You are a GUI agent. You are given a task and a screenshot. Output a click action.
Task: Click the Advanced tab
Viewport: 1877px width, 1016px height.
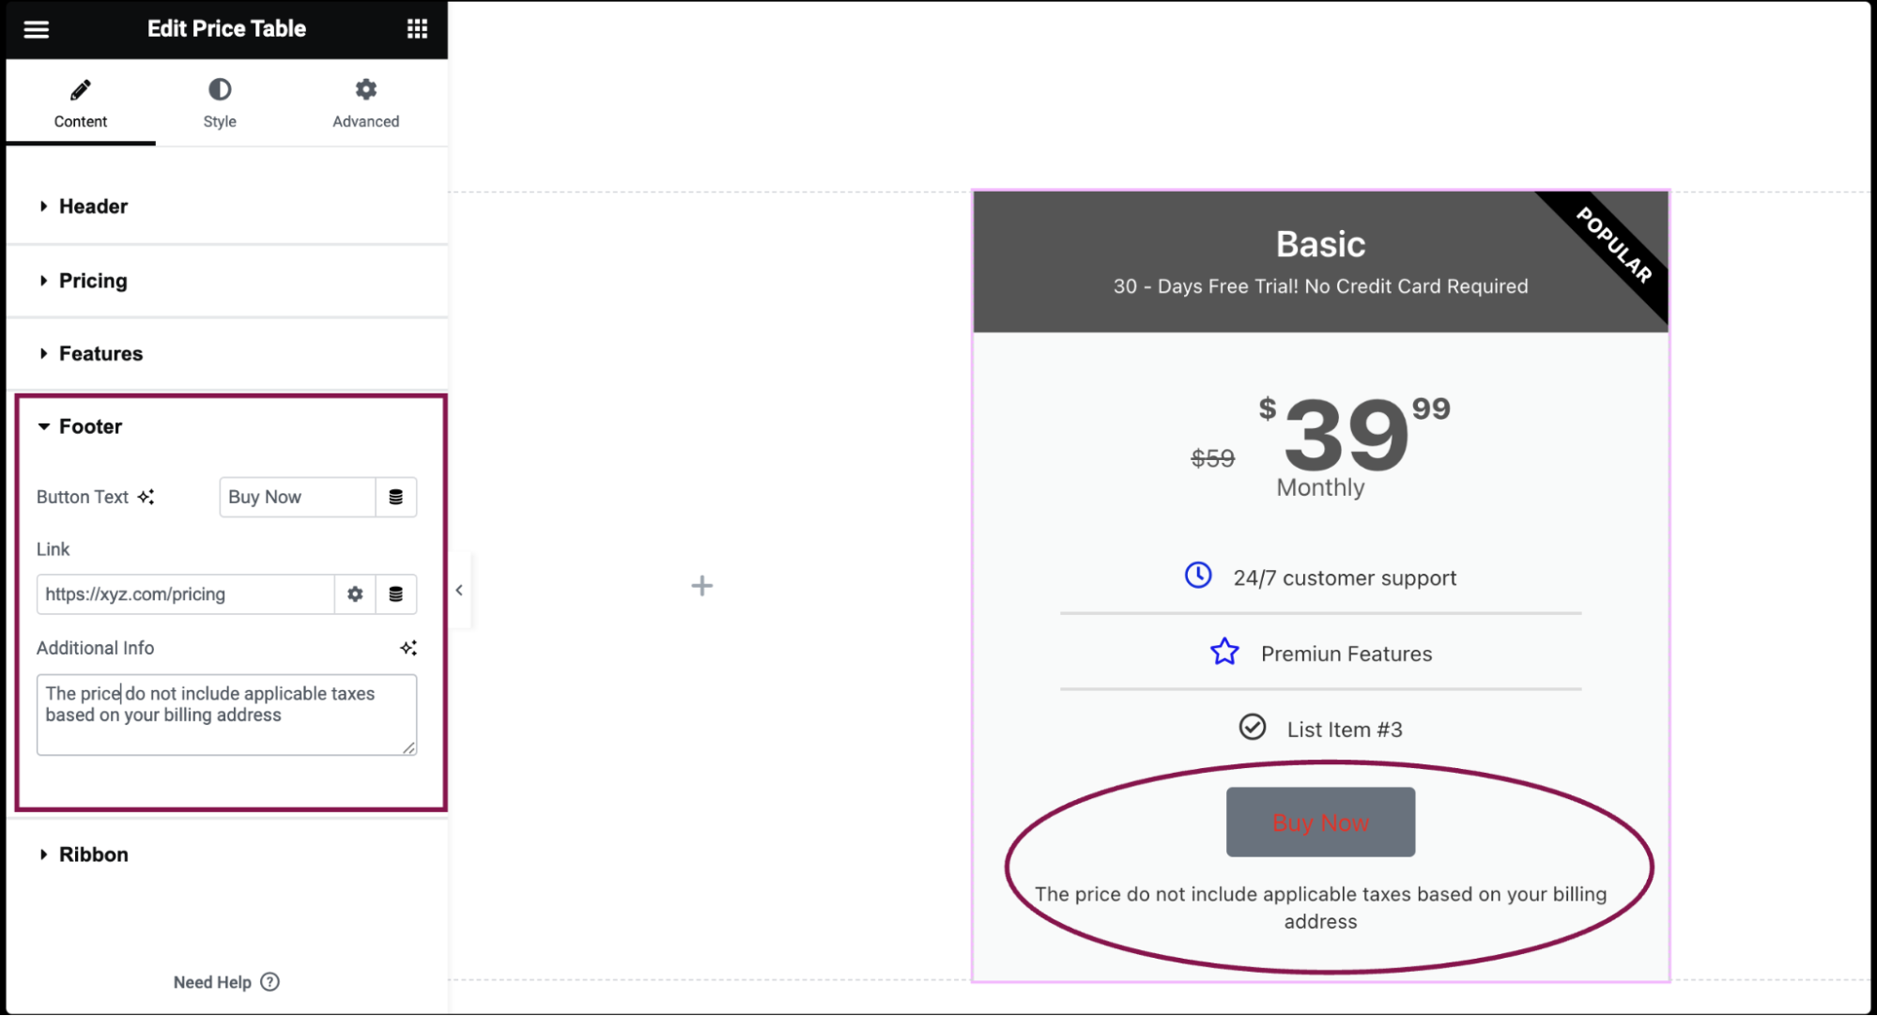364,105
